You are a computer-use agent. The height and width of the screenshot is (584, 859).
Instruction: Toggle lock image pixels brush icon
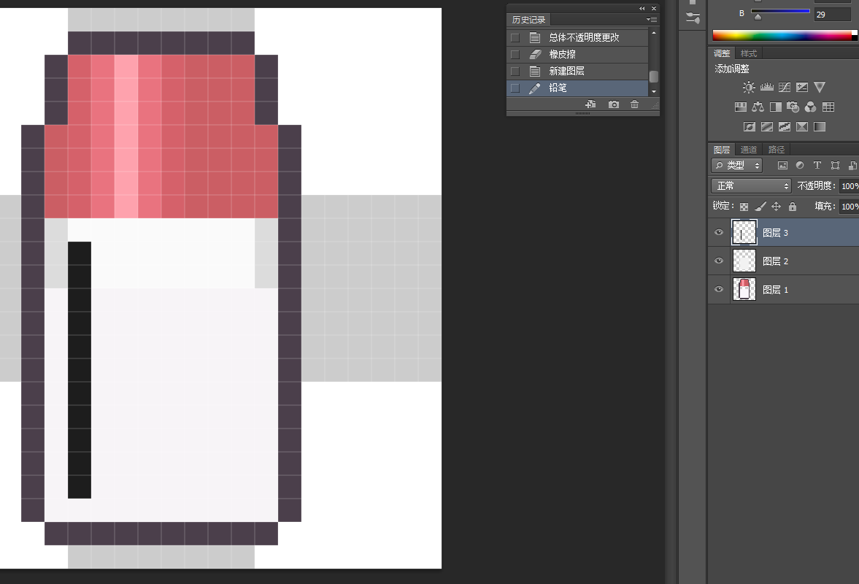760,206
